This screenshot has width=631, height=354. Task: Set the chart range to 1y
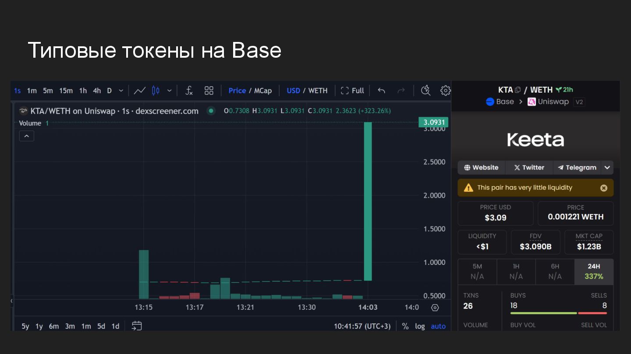pyautogui.click(x=39, y=326)
